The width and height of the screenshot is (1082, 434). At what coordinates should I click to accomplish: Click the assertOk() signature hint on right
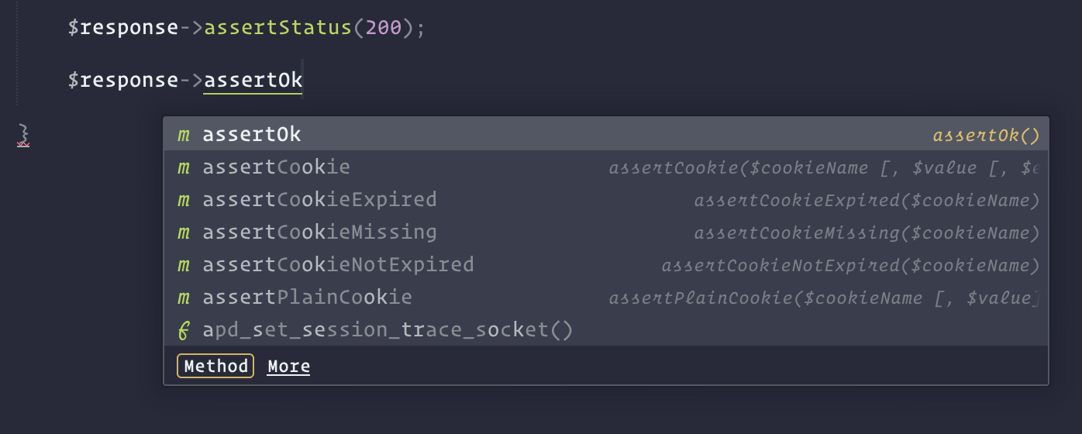pyautogui.click(x=986, y=136)
